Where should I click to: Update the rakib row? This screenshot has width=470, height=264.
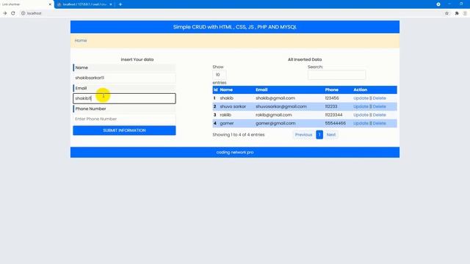click(361, 115)
